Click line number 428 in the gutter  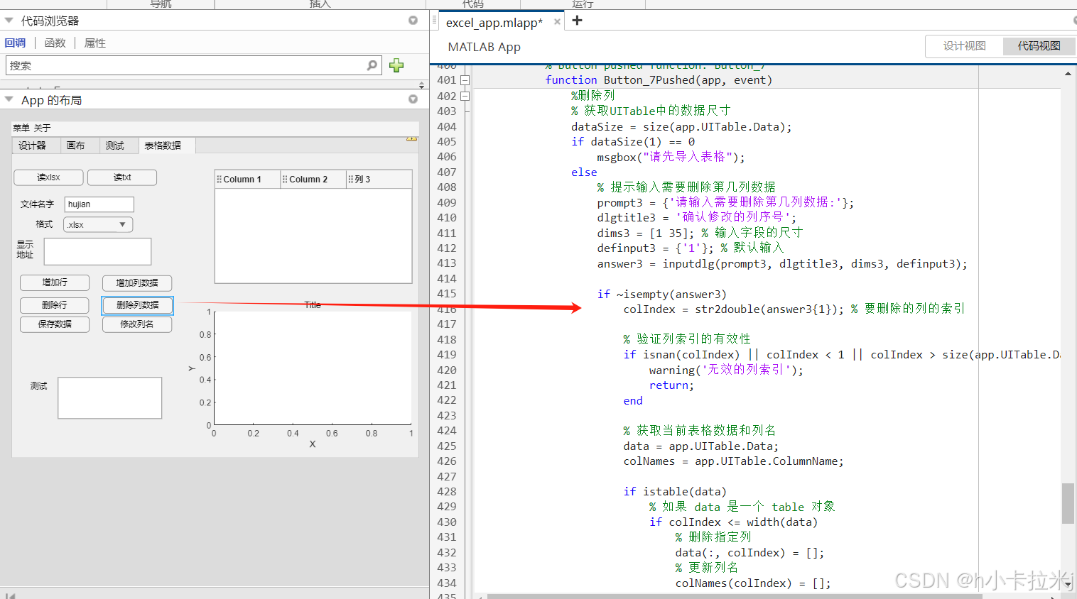(447, 492)
